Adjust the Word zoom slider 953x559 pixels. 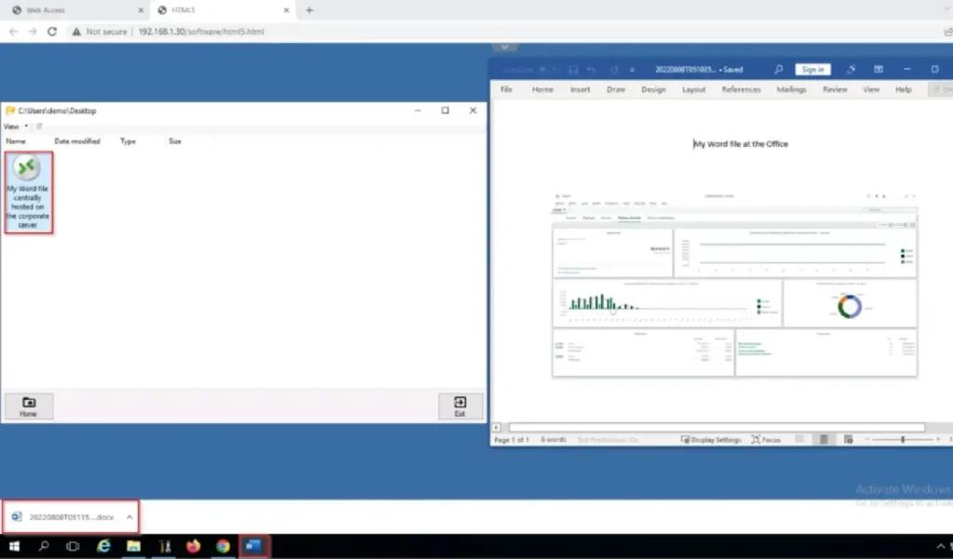click(902, 439)
